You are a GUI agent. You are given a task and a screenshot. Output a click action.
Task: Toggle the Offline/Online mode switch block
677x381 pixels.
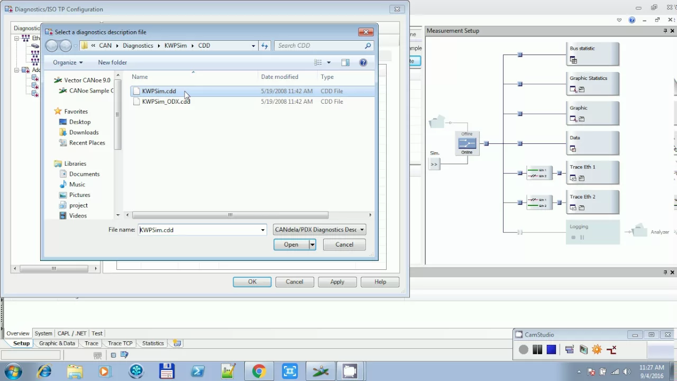[x=466, y=143]
